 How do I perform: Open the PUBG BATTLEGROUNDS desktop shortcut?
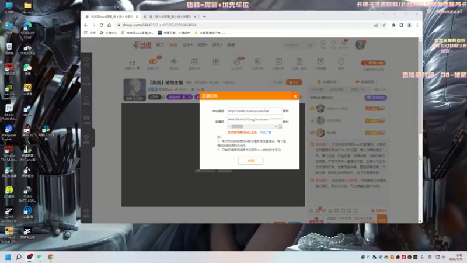(27, 194)
